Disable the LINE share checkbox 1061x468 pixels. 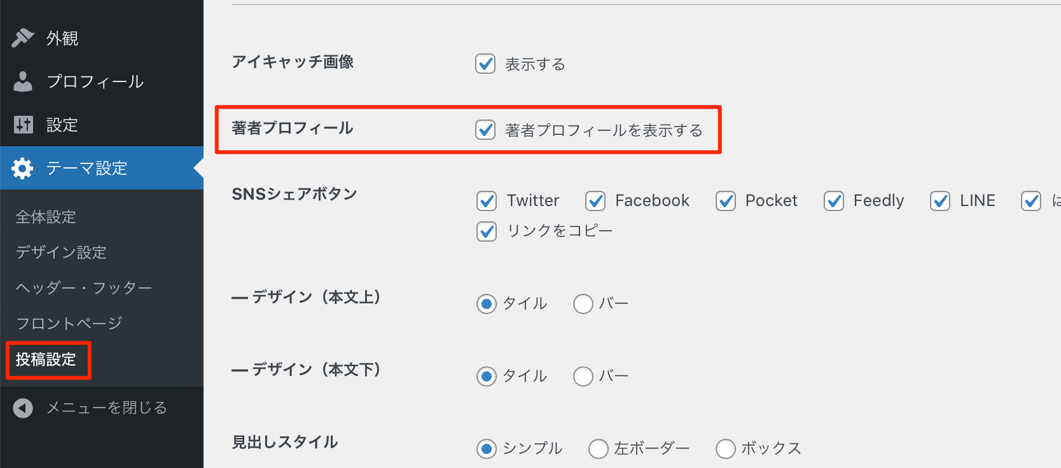click(x=940, y=201)
